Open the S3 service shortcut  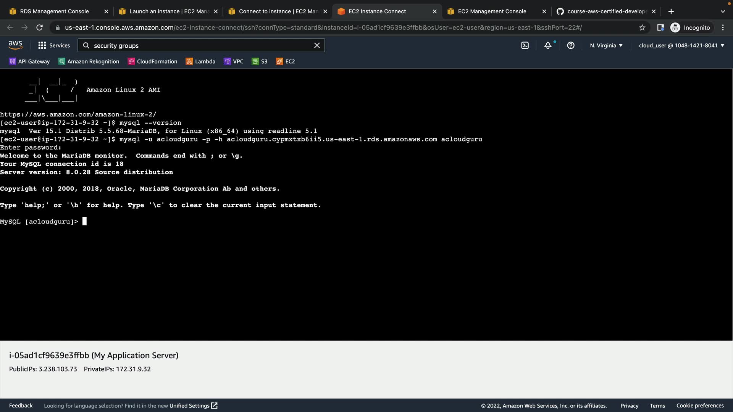click(x=260, y=61)
